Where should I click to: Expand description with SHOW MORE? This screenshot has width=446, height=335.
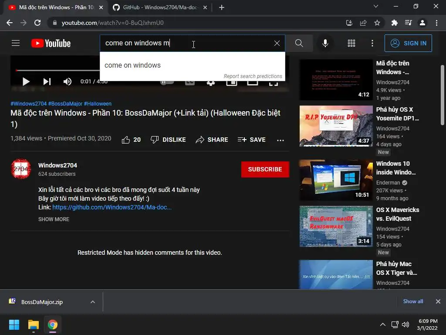click(x=54, y=219)
